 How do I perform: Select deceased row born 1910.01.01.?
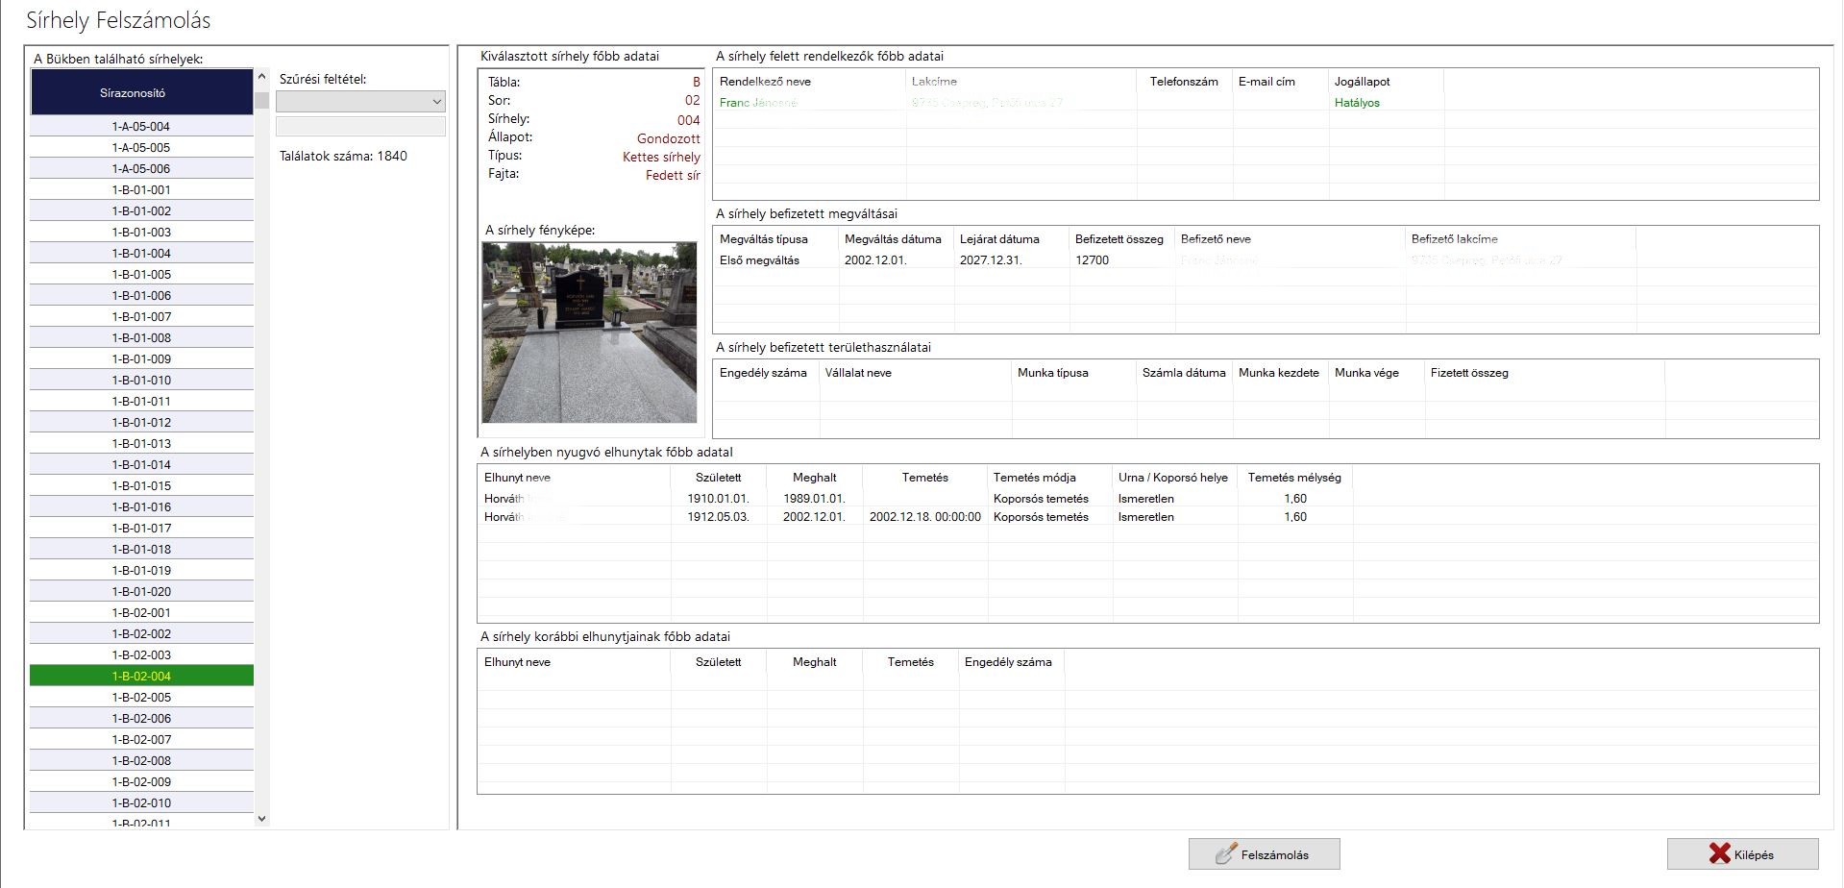pos(718,499)
